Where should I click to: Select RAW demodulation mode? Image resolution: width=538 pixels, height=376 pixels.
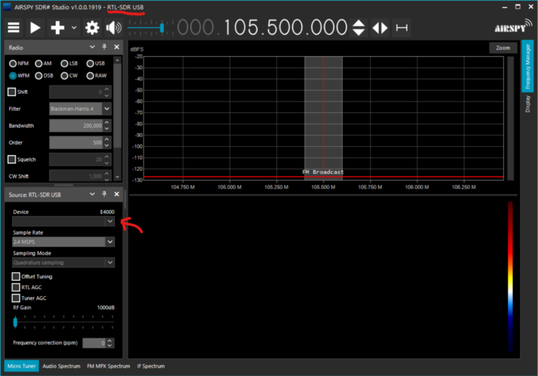[97, 75]
